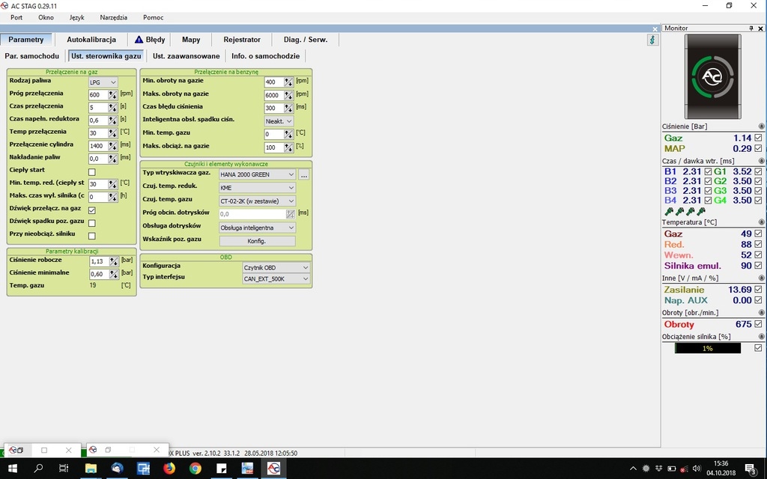
Task: Switch to Mapy tab
Action: tap(191, 40)
